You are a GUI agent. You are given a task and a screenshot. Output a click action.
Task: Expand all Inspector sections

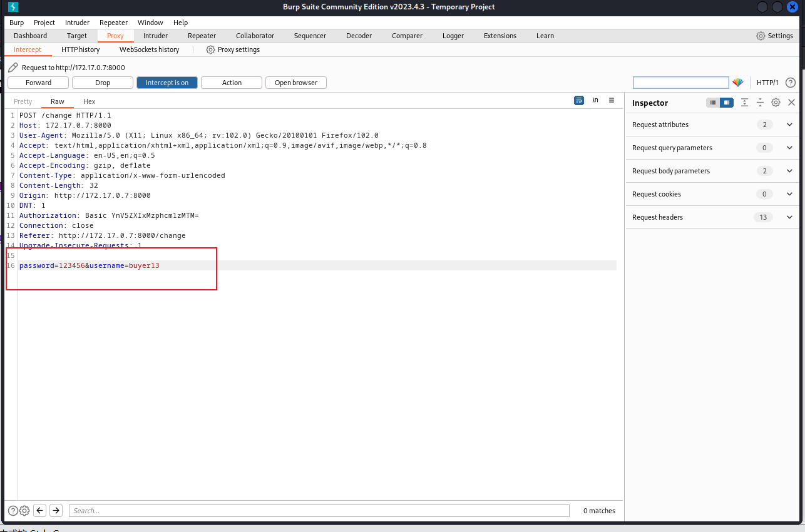[x=744, y=103]
